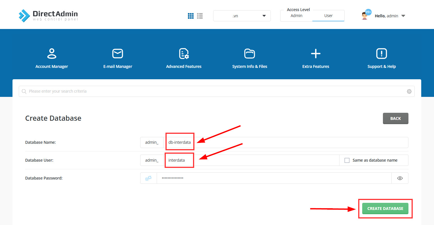Open the Extra Features plus icon
This screenshot has width=434, height=225.
point(316,53)
